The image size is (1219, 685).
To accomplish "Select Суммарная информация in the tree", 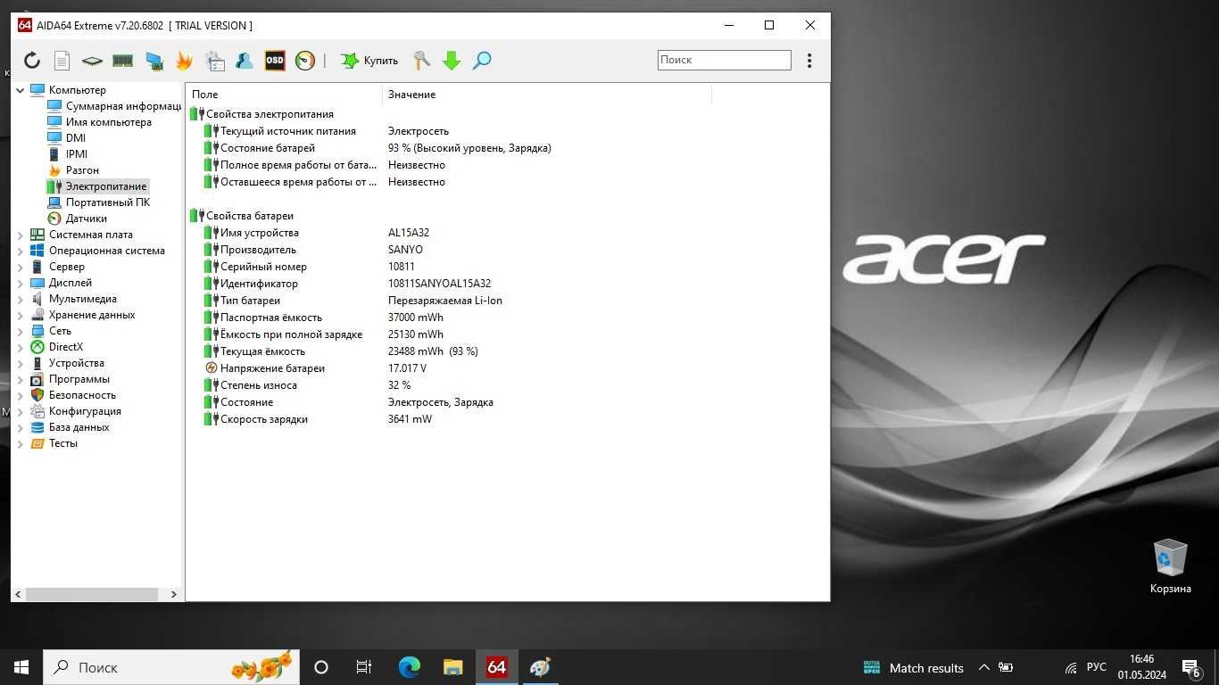I will tap(114, 106).
